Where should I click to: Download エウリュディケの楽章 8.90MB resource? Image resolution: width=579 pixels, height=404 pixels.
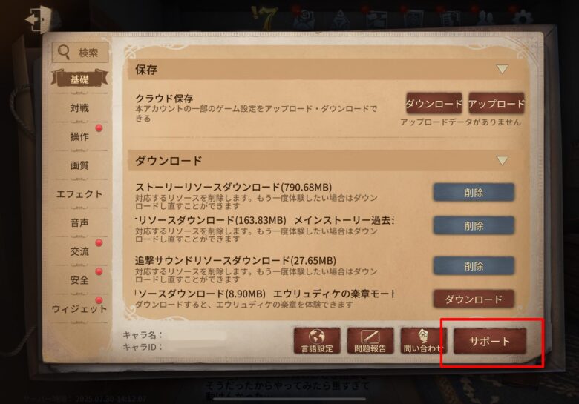point(474,299)
